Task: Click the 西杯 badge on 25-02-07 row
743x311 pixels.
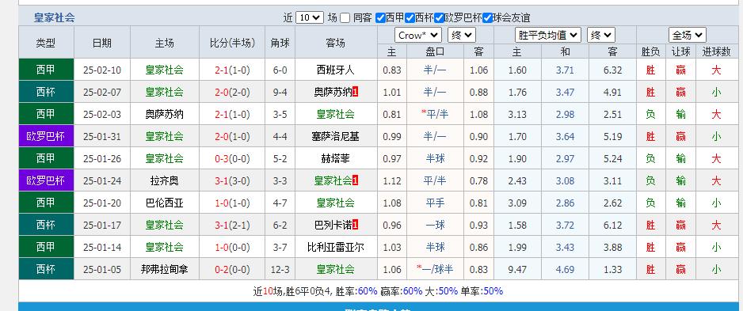Action: (x=46, y=92)
